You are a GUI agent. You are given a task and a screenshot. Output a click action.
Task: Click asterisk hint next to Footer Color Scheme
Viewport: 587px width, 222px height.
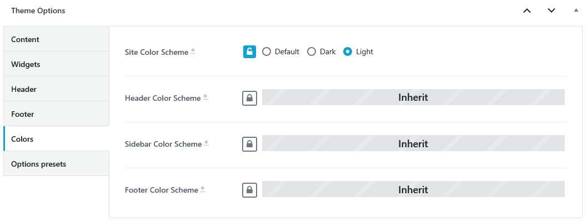coord(203,189)
